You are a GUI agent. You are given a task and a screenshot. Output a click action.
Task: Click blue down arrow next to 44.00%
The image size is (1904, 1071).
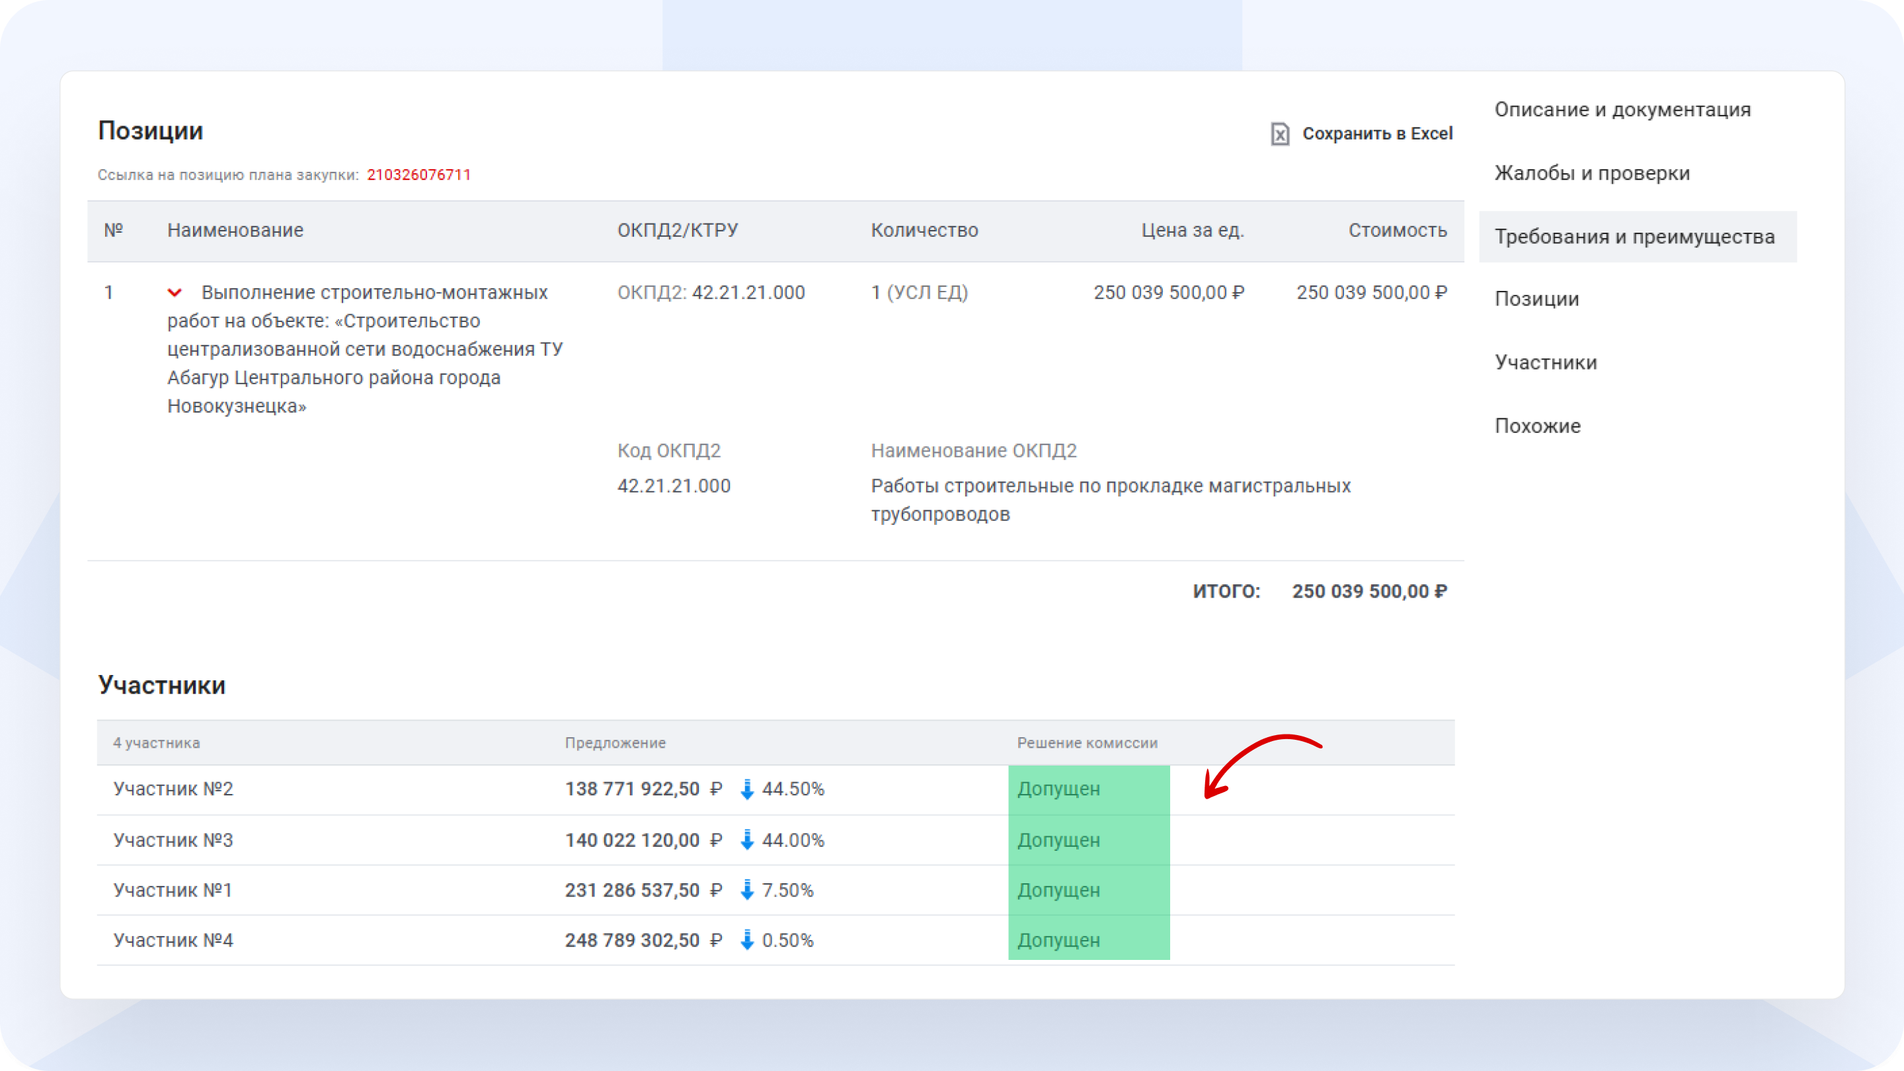tap(746, 840)
